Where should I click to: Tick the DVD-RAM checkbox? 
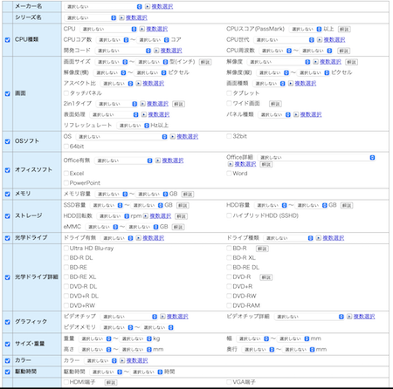coord(229,305)
